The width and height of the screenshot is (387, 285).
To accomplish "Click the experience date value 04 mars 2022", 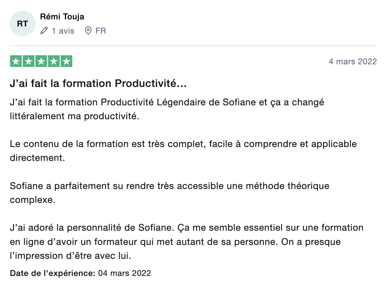I will coord(124,273).
